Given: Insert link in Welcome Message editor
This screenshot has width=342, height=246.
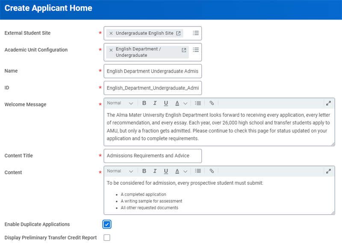Looking at the screenshot, I should [x=212, y=103].
